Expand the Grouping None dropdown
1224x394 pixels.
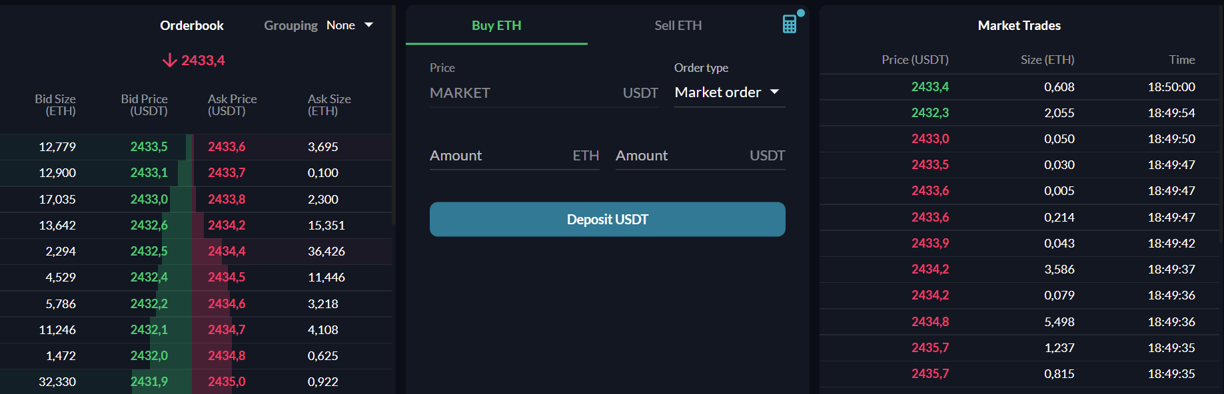(349, 25)
